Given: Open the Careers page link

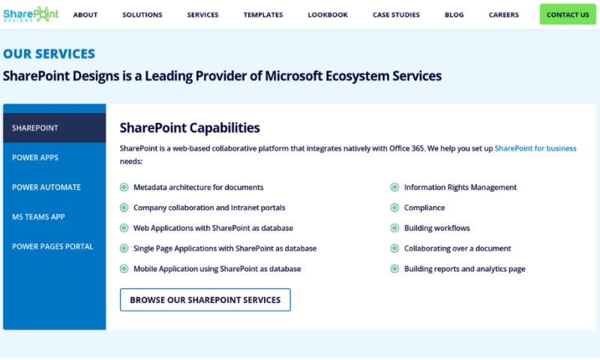Looking at the screenshot, I should [x=503, y=15].
